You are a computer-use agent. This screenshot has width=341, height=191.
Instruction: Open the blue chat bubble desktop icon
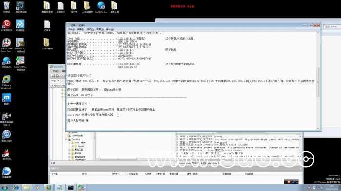click(x=6, y=173)
